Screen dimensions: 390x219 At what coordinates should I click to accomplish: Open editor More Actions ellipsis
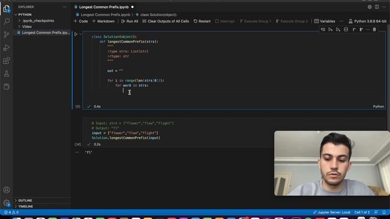click(x=384, y=7)
